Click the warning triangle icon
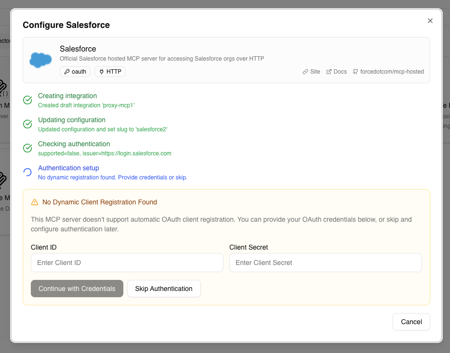This screenshot has height=353, width=450. point(35,202)
